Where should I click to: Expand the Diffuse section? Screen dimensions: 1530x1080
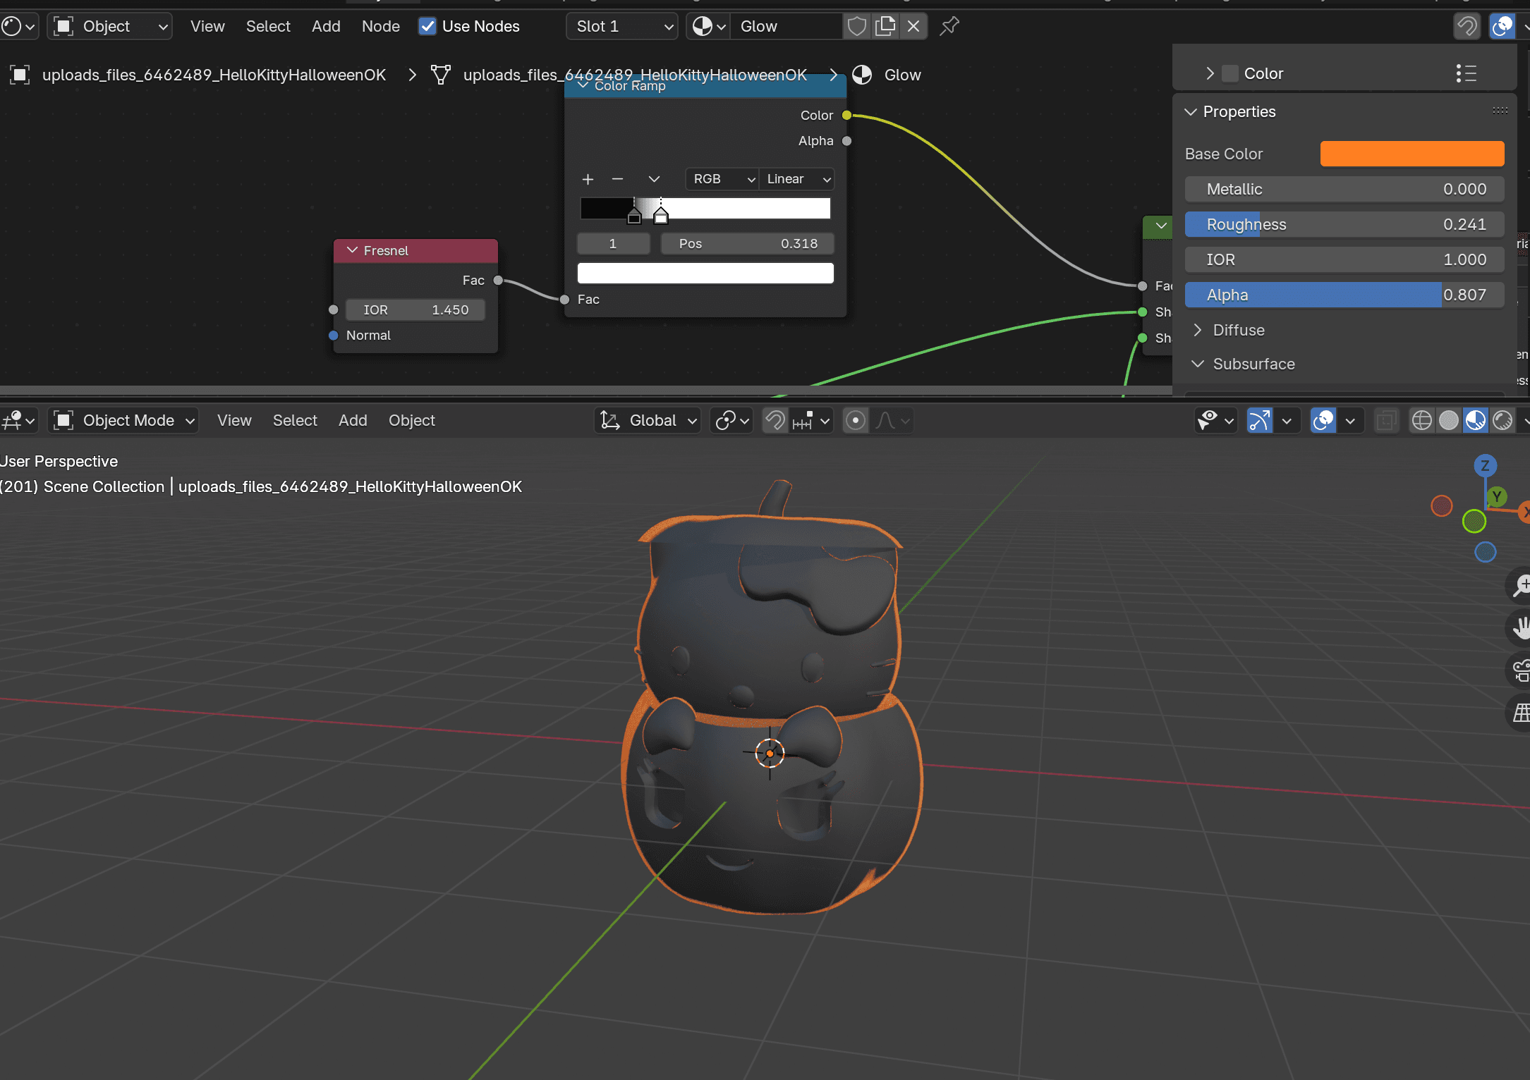(1238, 330)
